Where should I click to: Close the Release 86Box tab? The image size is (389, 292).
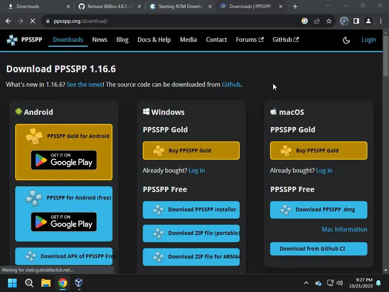(x=139, y=6)
